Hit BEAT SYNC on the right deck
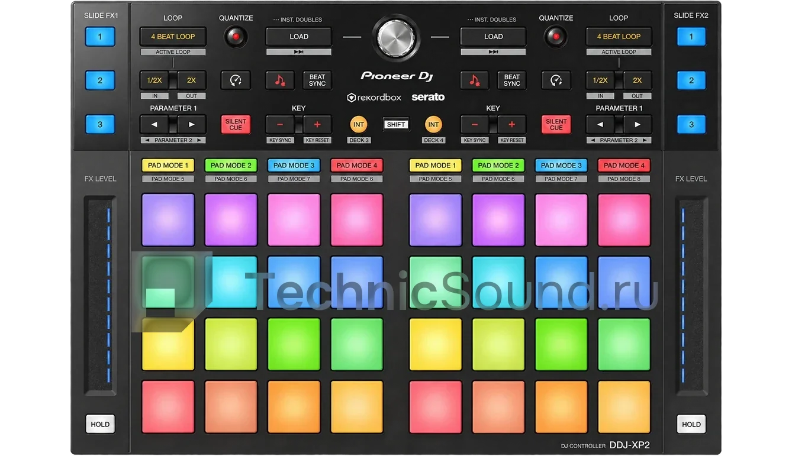 [x=512, y=80]
